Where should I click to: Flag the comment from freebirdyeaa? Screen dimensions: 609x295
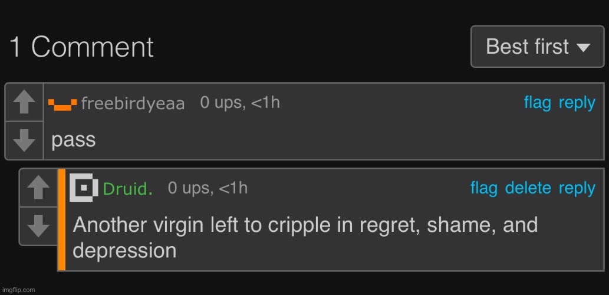538,103
